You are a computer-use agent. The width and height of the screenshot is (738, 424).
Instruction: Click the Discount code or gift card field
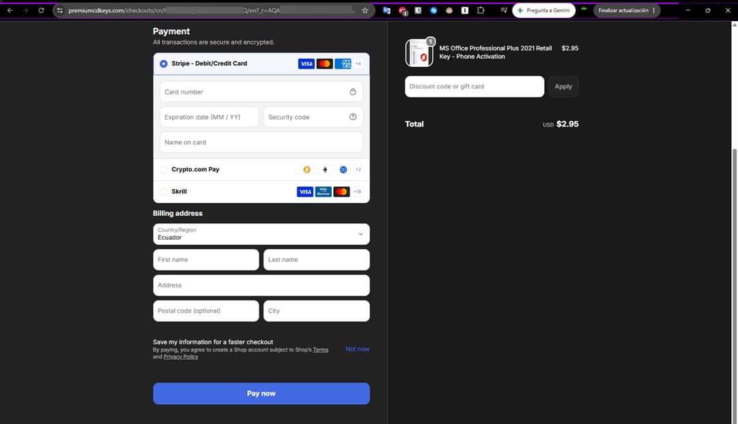[474, 87]
